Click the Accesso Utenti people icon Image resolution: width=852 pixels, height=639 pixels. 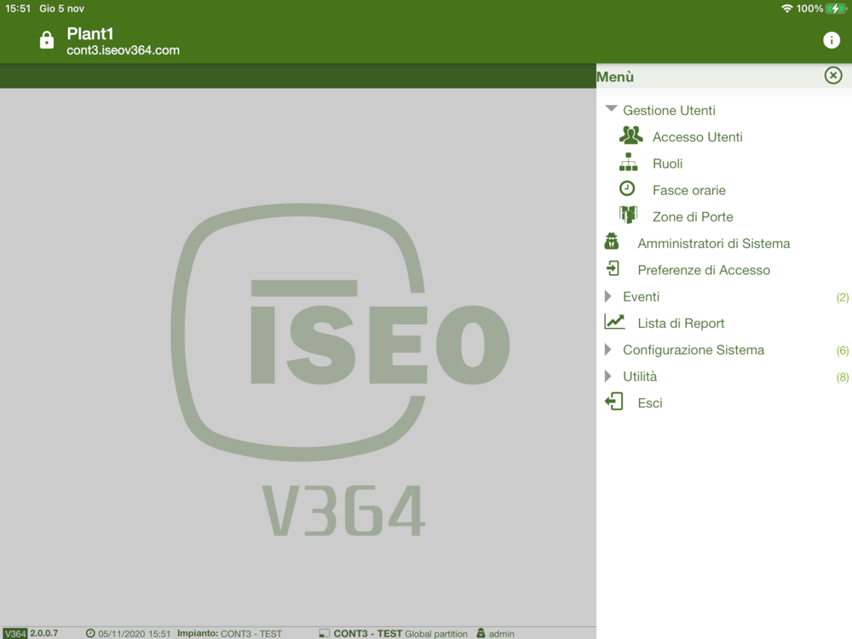pyautogui.click(x=630, y=135)
